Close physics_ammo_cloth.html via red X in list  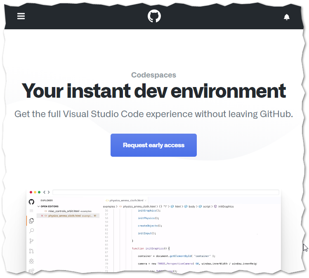[42, 216]
